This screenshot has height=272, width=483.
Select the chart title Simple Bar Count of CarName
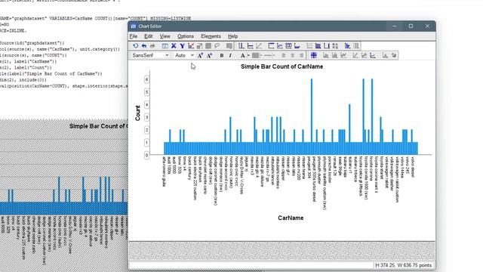[281, 66]
